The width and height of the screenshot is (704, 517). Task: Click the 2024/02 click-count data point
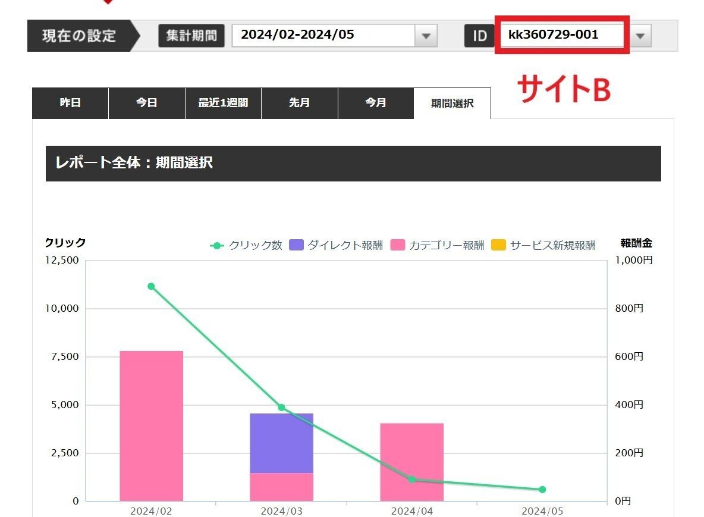(151, 287)
